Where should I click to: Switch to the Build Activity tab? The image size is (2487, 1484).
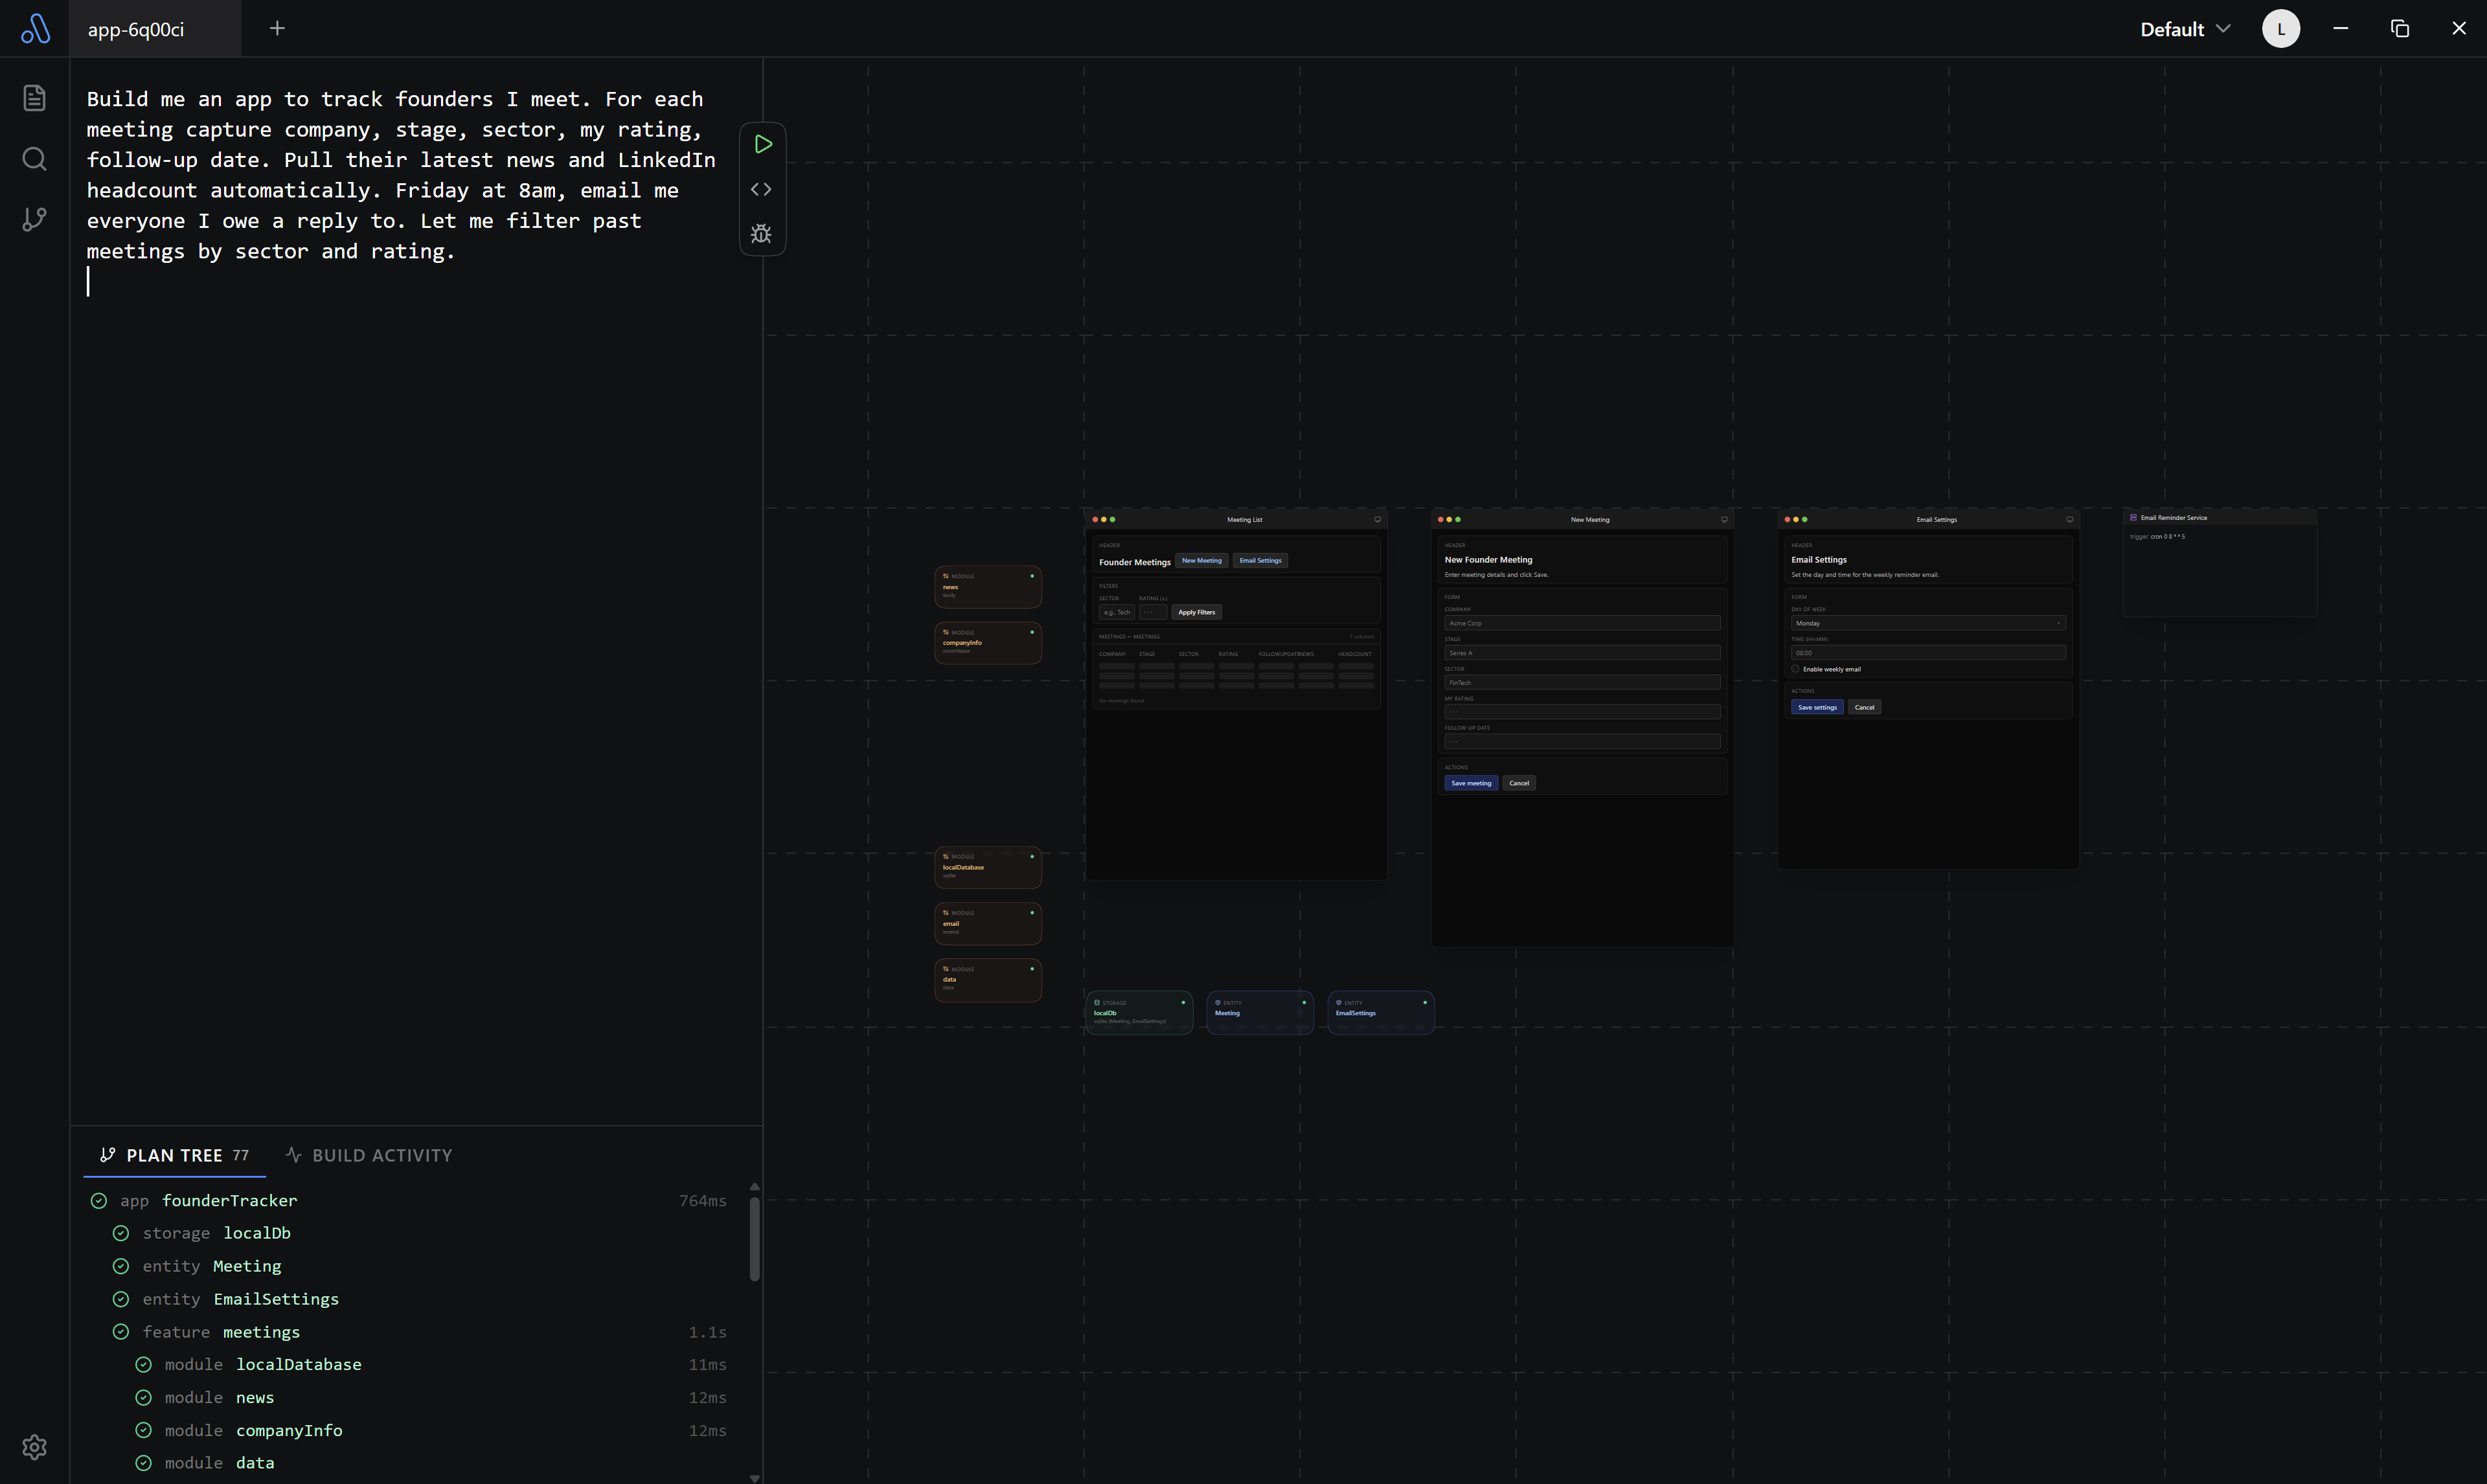click(369, 1155)
